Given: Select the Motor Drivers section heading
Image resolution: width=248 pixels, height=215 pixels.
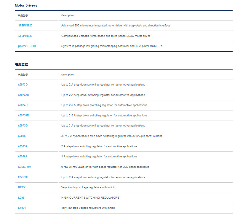Looking at the screenshot, I should click(x=26, y=5).
